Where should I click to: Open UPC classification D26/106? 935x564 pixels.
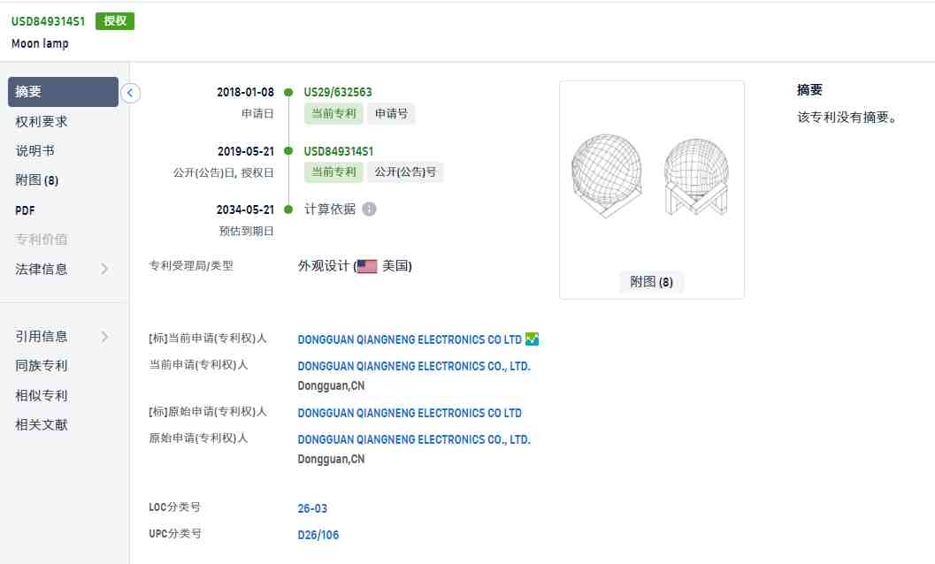point(318,535)
